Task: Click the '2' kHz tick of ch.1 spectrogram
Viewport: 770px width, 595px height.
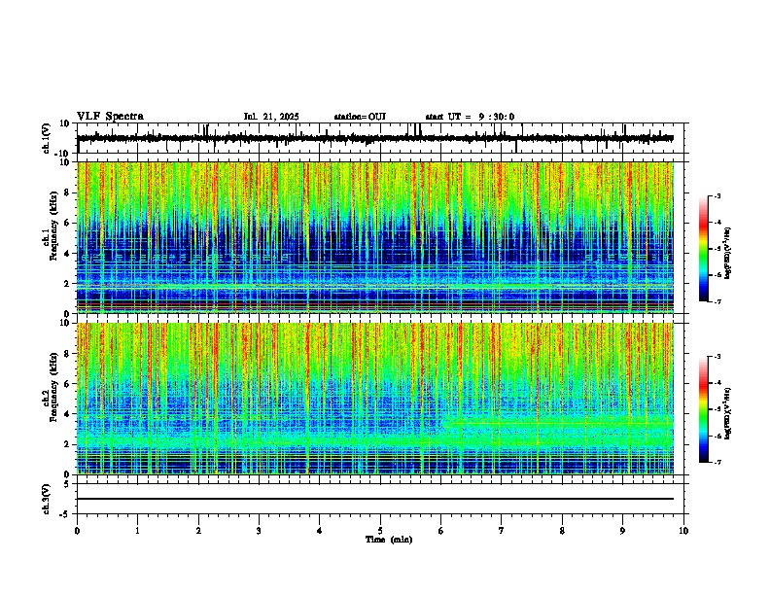Action: (x=67, y=284)
